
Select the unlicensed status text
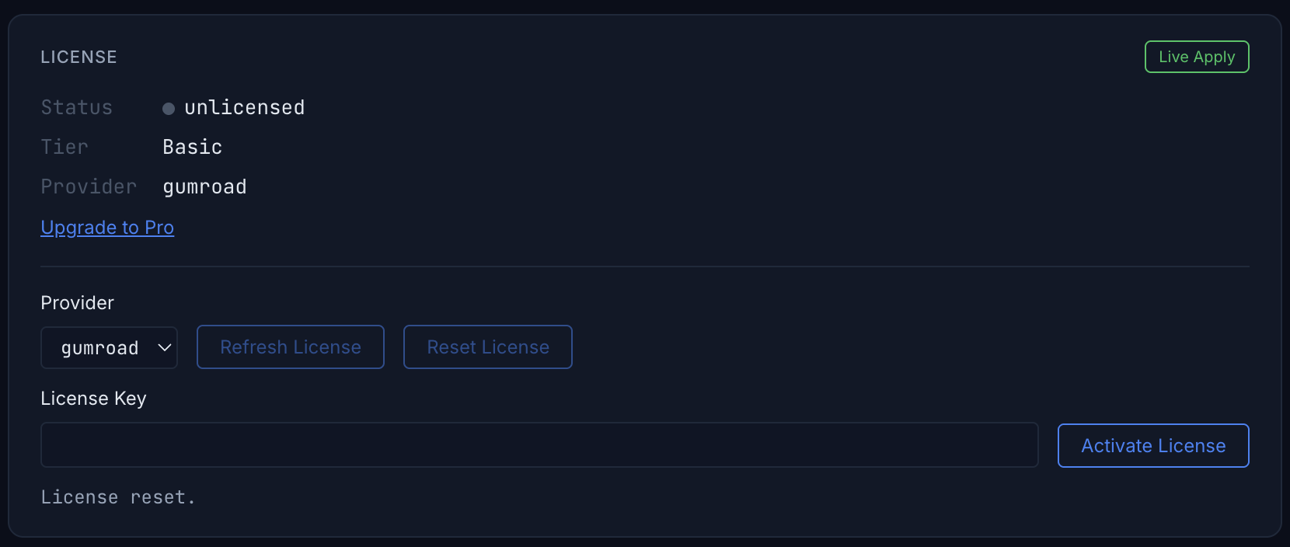pos(244,107)
